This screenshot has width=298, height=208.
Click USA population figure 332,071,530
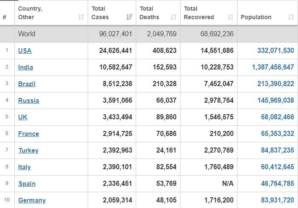tap(275, 51)
